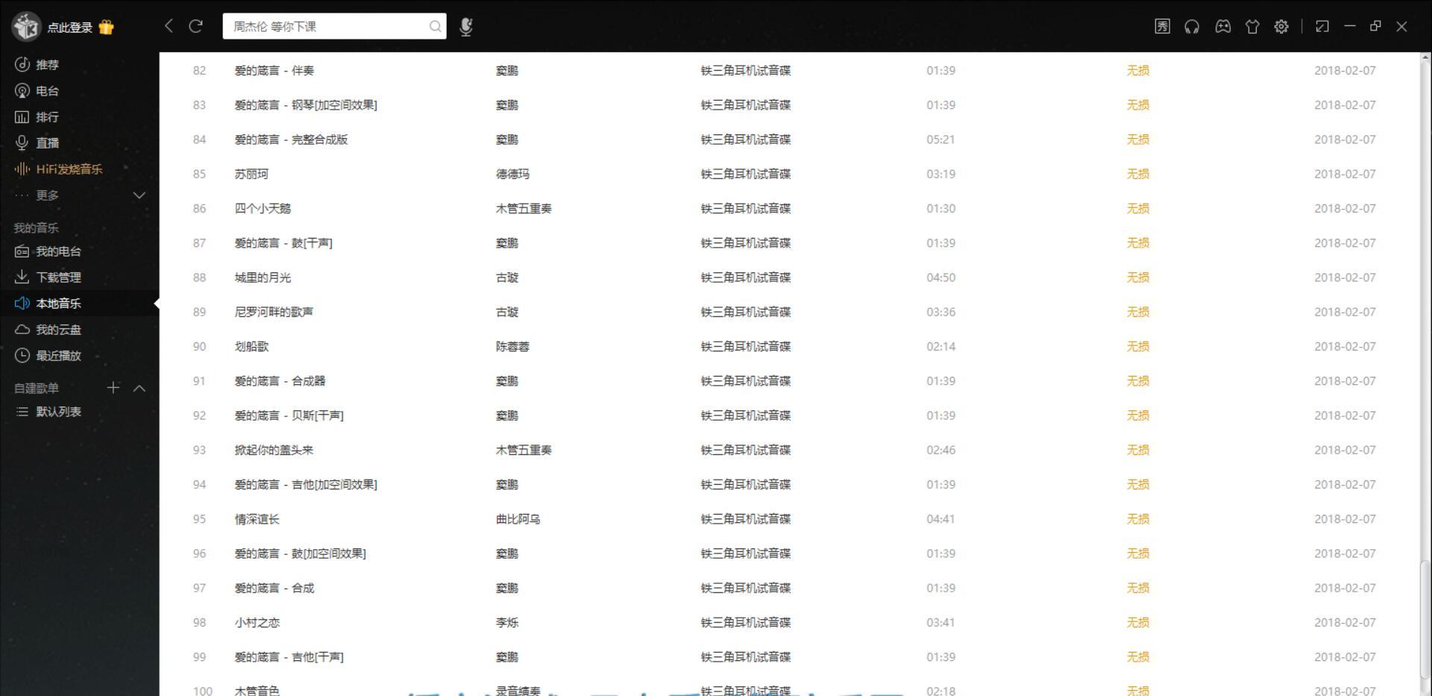Viewport: 1432px width, 696px height.
Task: Open headphone sound effect settings
Action: [x=1192, y=26]
